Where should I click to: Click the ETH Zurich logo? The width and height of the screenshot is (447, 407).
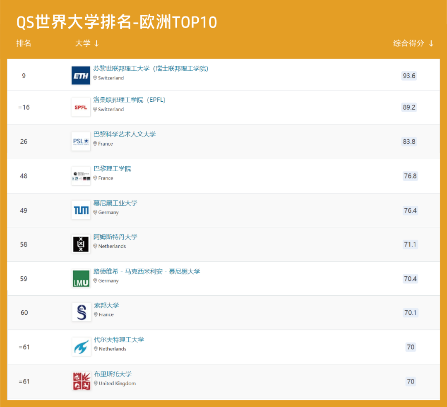(81, 75)
